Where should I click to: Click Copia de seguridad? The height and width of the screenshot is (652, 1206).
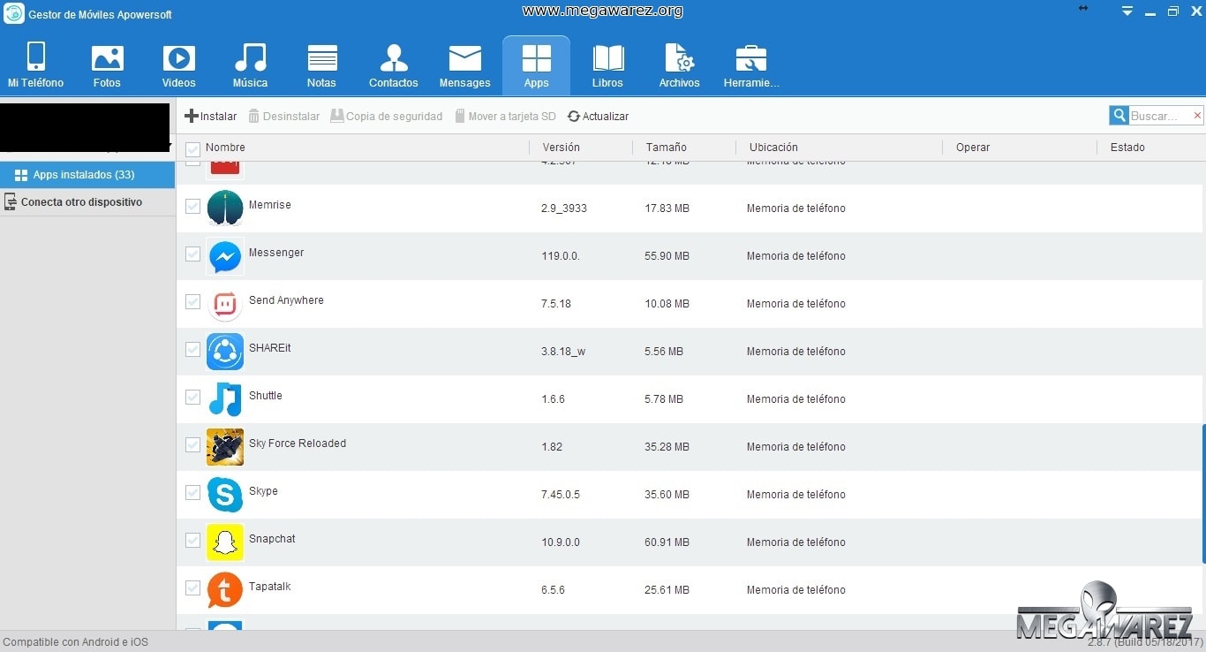(x=387, y=117)
